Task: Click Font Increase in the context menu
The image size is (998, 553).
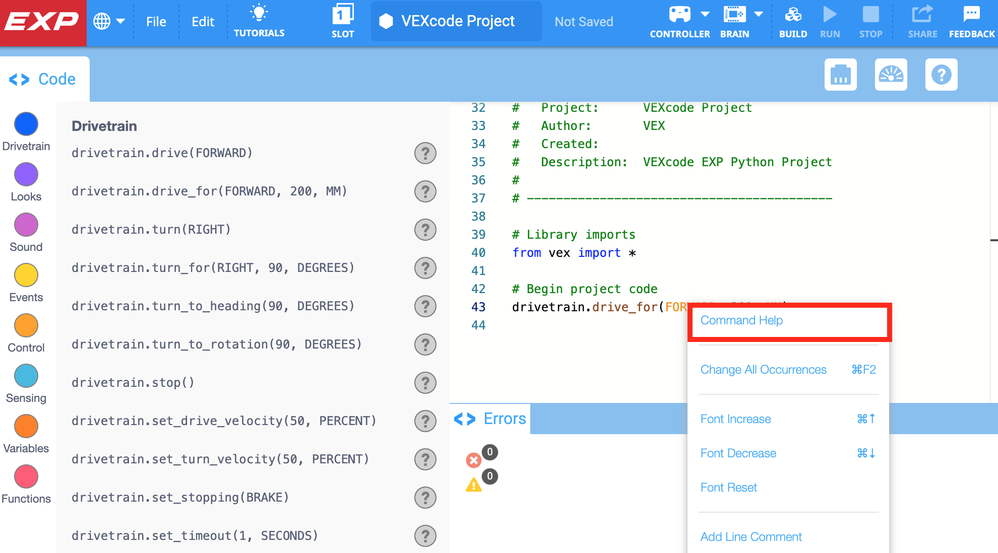Action: pyautogui.click(x=735, y=419)
